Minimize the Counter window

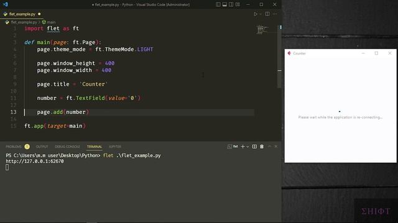[x=363, y=53]
